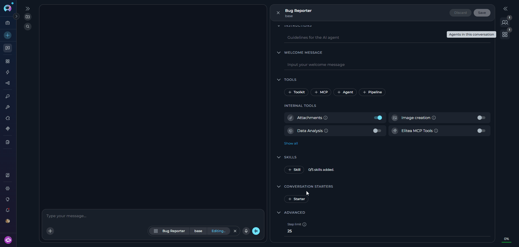
Task: Open the briefcase projects icon in sidebar
Action: coord(8,23)
